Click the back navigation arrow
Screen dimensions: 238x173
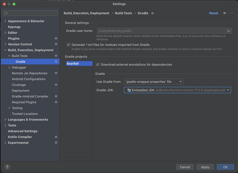(x=225, y=13)
